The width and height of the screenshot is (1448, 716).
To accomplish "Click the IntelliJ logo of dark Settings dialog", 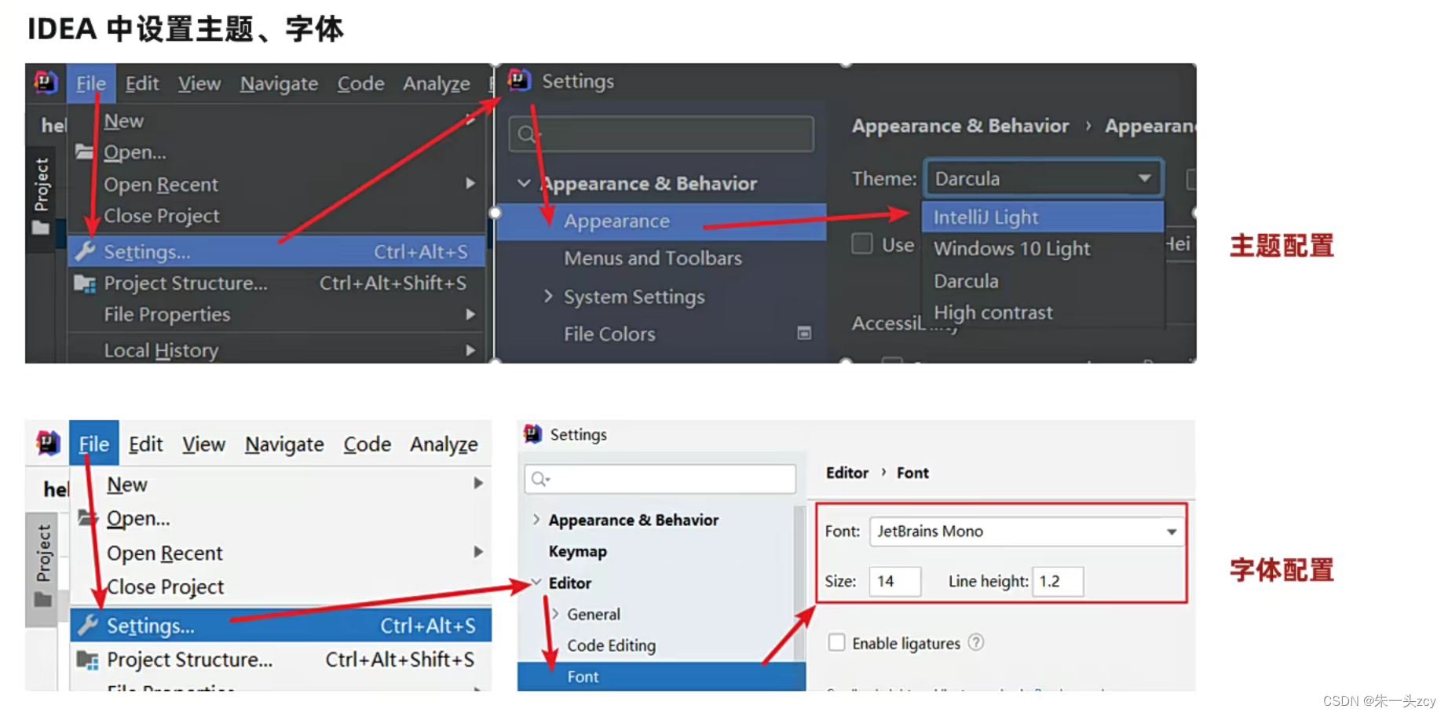I will coord(519,80).
